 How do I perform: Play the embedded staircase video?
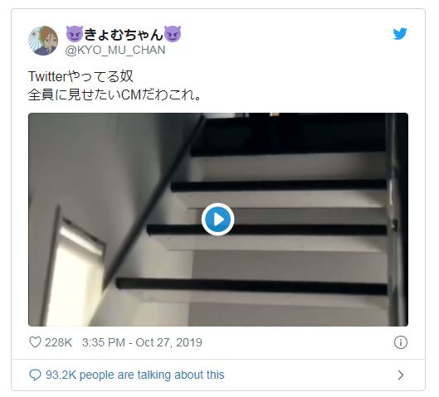tap(217, 220)
